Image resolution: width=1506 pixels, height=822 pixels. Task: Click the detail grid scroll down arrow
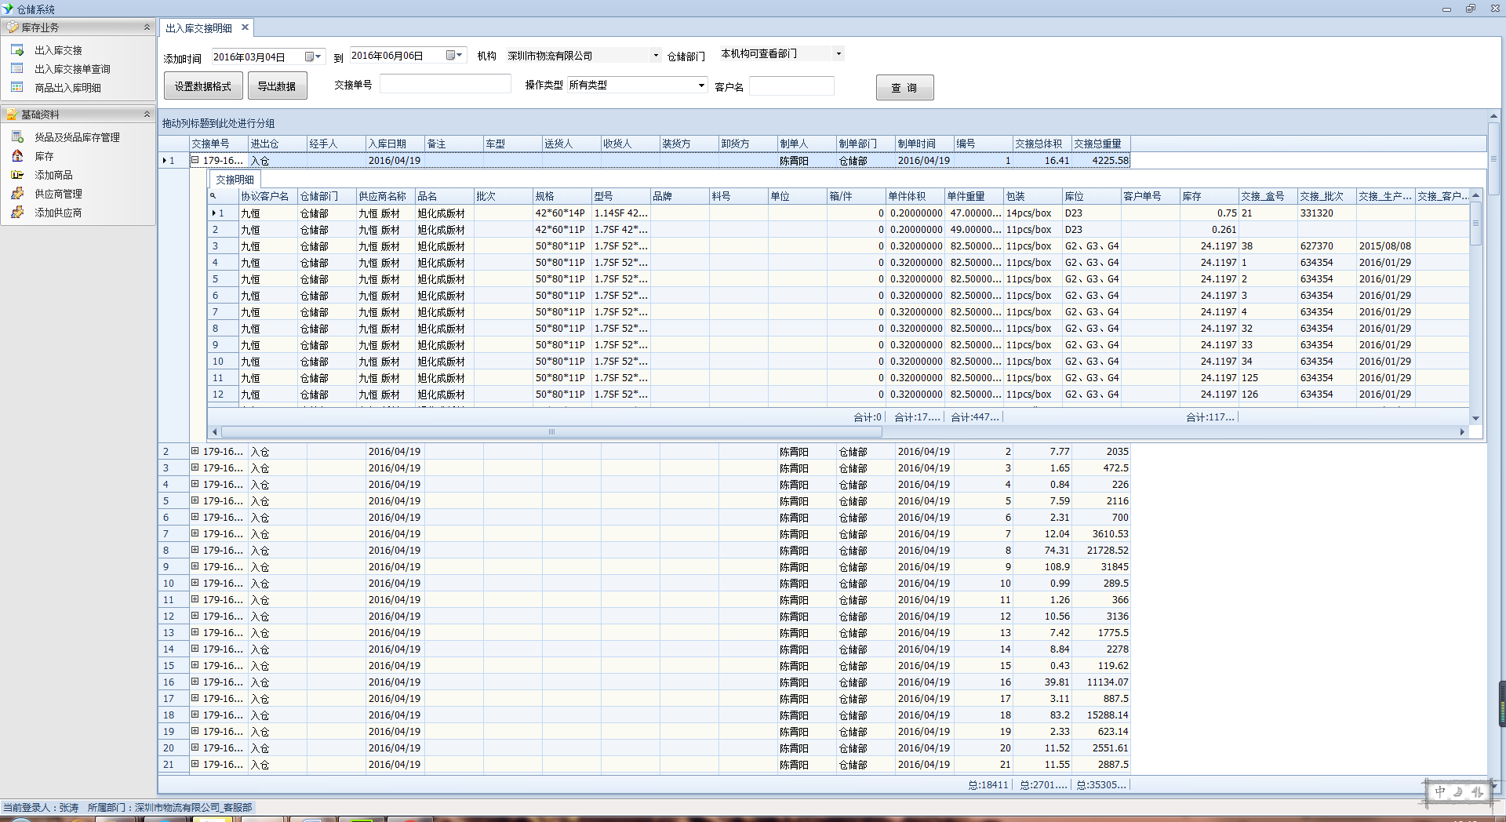click(1475, 418)
